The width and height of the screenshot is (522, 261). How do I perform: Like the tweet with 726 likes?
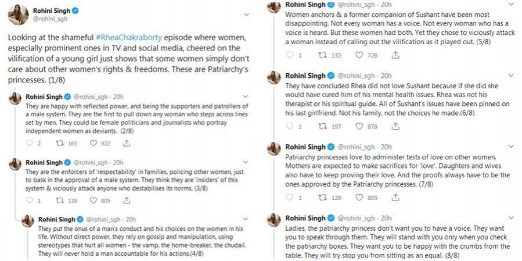point(359,55)
